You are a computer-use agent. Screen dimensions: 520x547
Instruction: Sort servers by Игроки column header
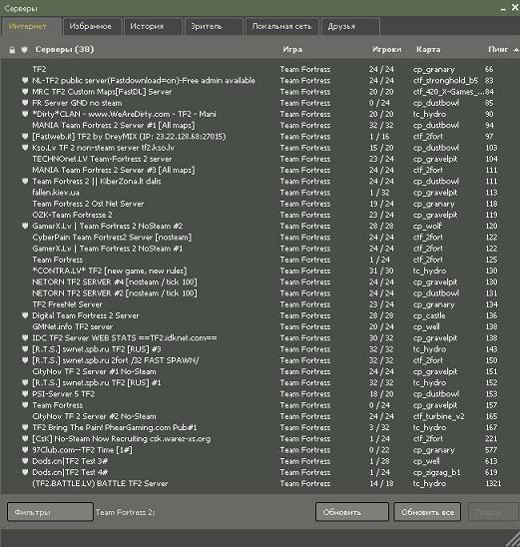[387, 50]
